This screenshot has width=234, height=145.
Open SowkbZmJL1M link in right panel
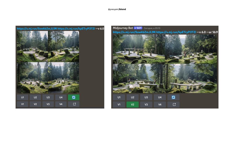134,32
